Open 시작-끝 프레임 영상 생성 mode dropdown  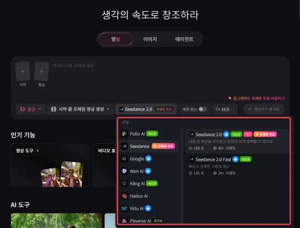[x=80, y=109]
